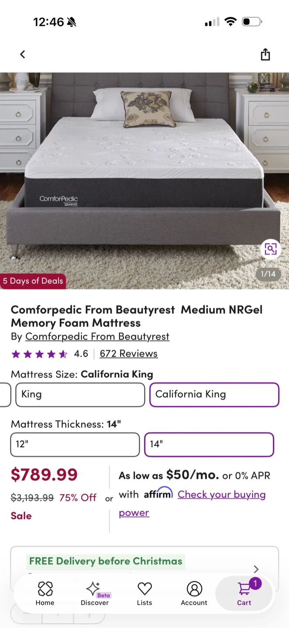
Task: Open the Discover Beta tab
Action: [x=95, y=593]
